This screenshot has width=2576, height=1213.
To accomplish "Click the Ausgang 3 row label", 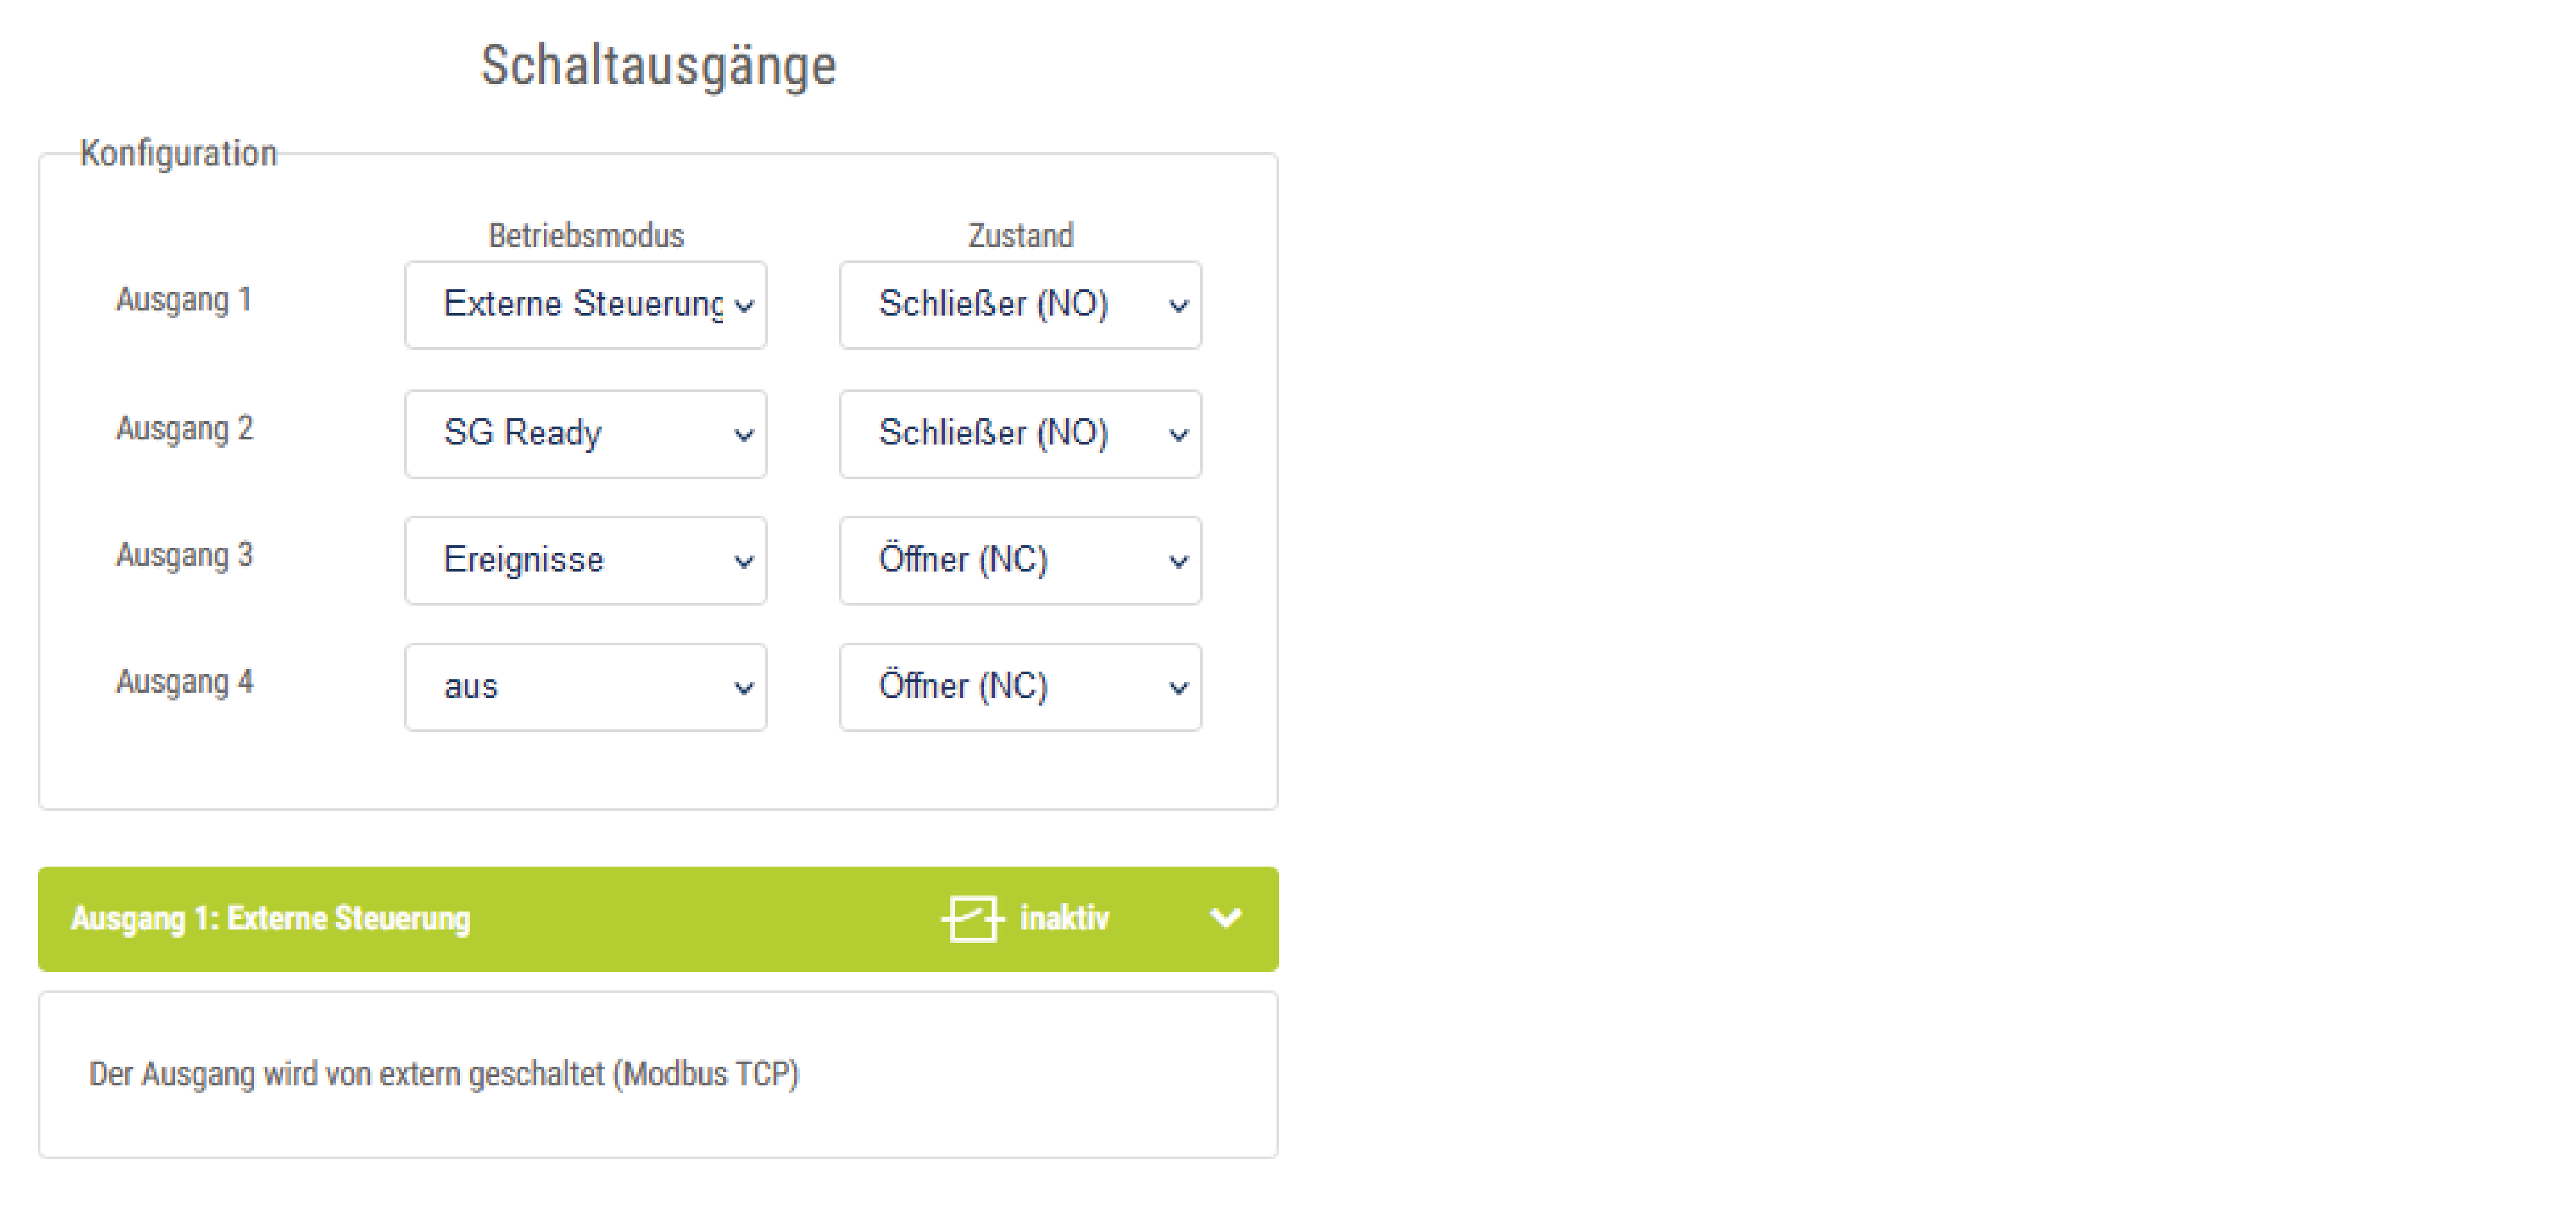I will [184, 555].
